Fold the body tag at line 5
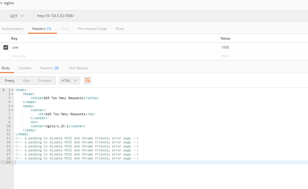Screen dimensions: 308x189 12,106
